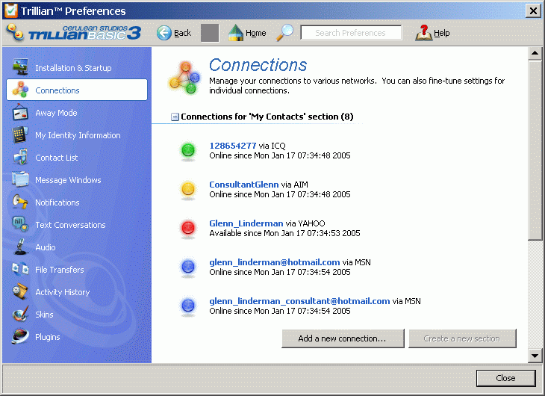Open Audio label in sidebar
The height and width of the screenshot is (396, 545).
tap(46, 247)
